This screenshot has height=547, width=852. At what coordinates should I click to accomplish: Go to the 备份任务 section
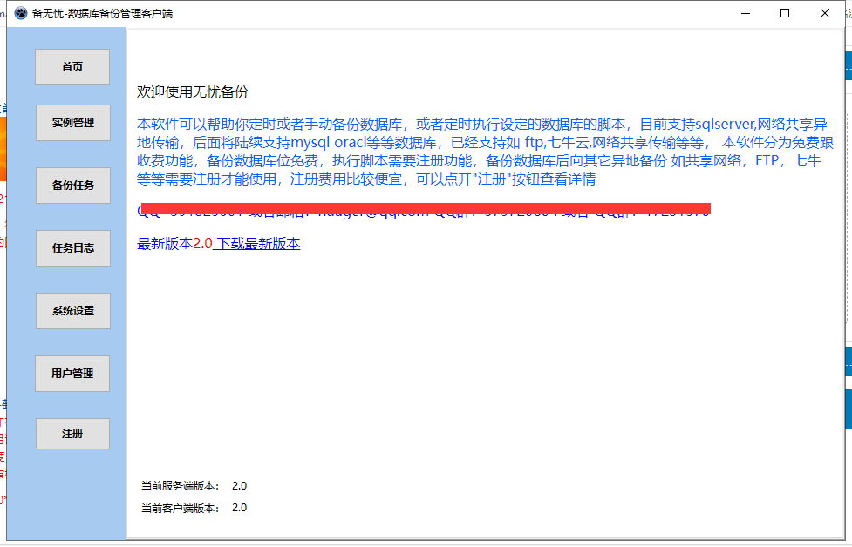pos(73,186)
